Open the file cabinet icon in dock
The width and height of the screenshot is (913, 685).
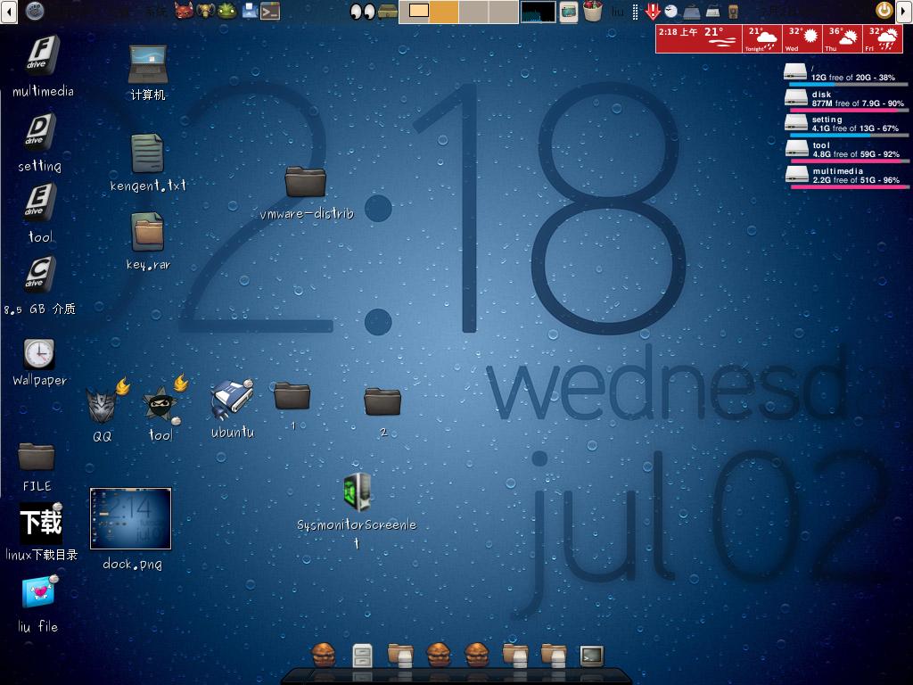click(x=362, y=656)
